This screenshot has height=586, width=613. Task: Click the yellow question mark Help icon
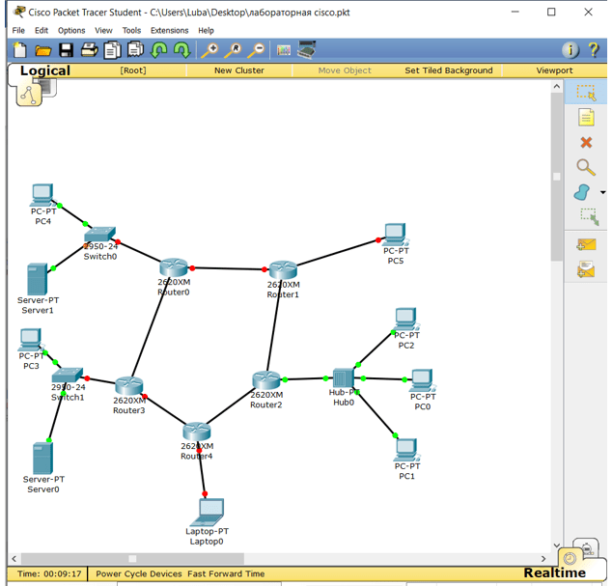594,49
